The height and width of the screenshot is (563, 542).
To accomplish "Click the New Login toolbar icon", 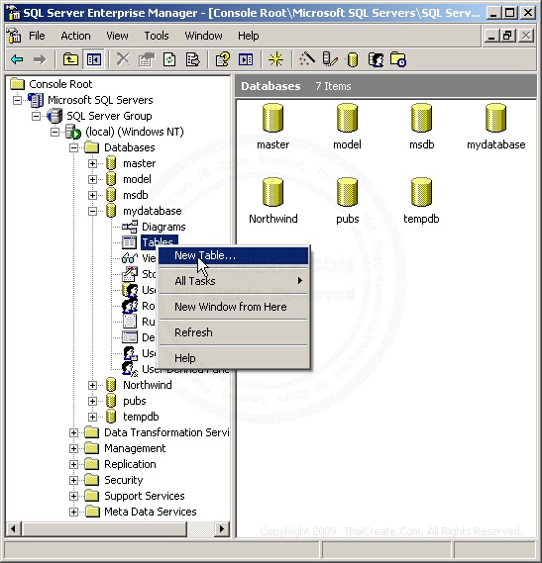I will coord(376,59).
